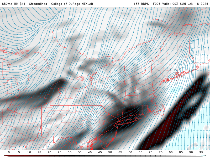Select the "75" value on the color scale
210x157 pixels.
(161, 152)
